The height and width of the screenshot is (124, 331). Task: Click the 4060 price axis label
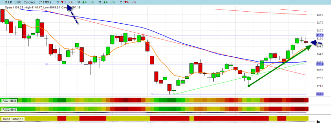point(320,47)
